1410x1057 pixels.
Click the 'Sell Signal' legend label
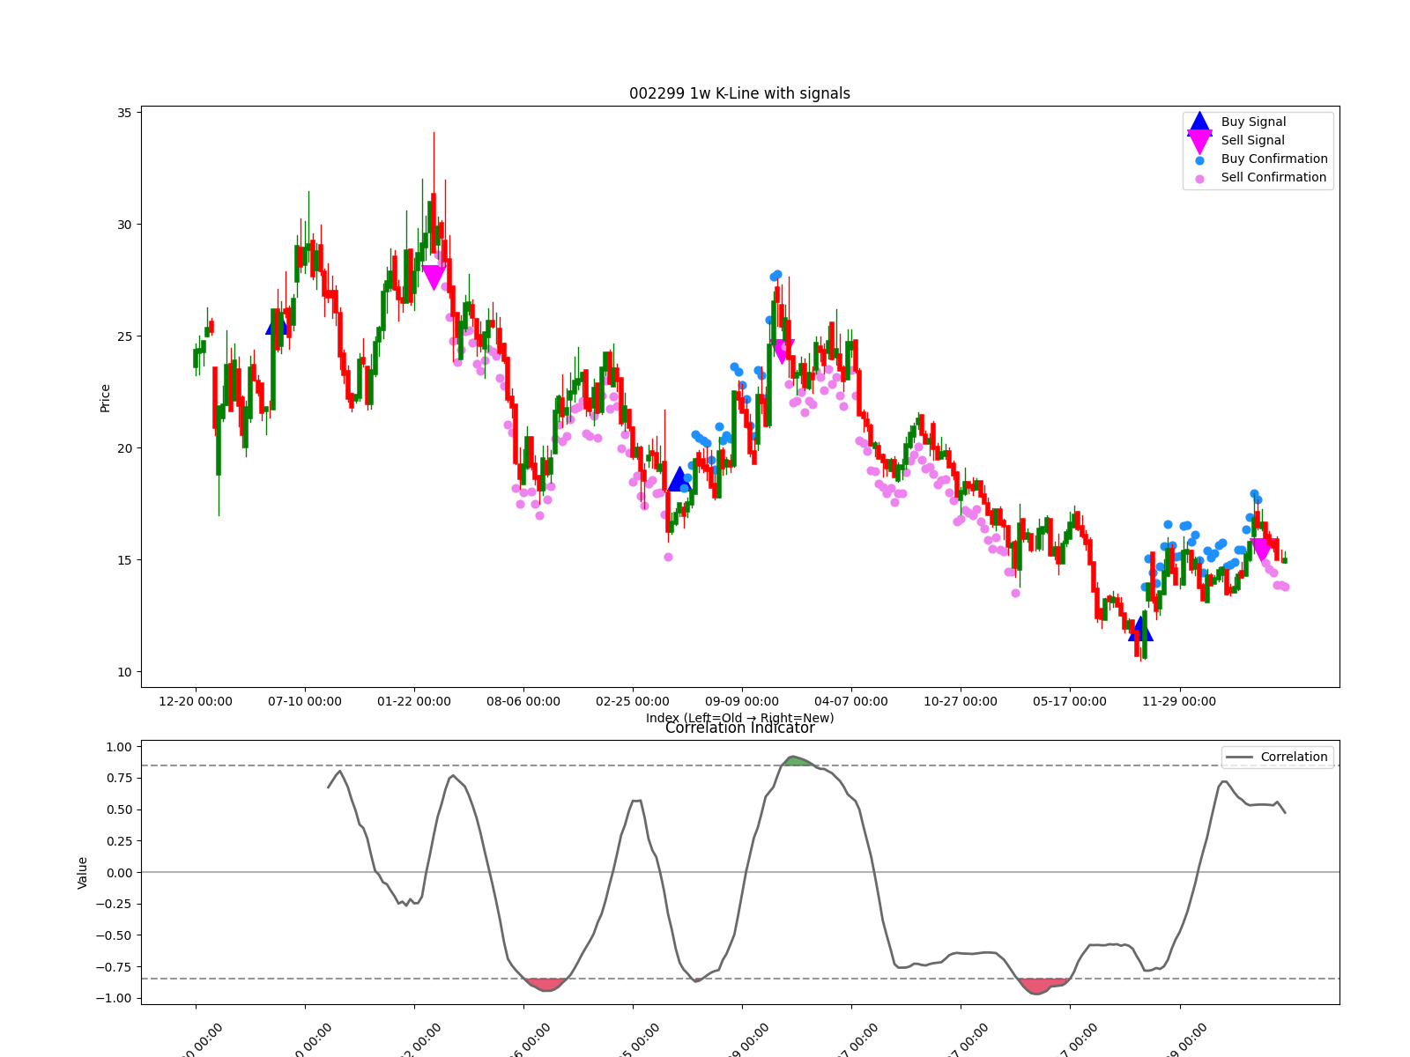1253,141
